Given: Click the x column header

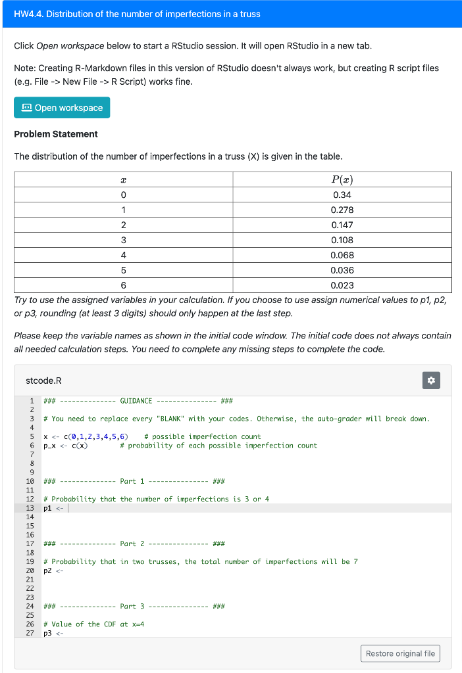Looking at the screenshot, I should (x=123, y=179).
